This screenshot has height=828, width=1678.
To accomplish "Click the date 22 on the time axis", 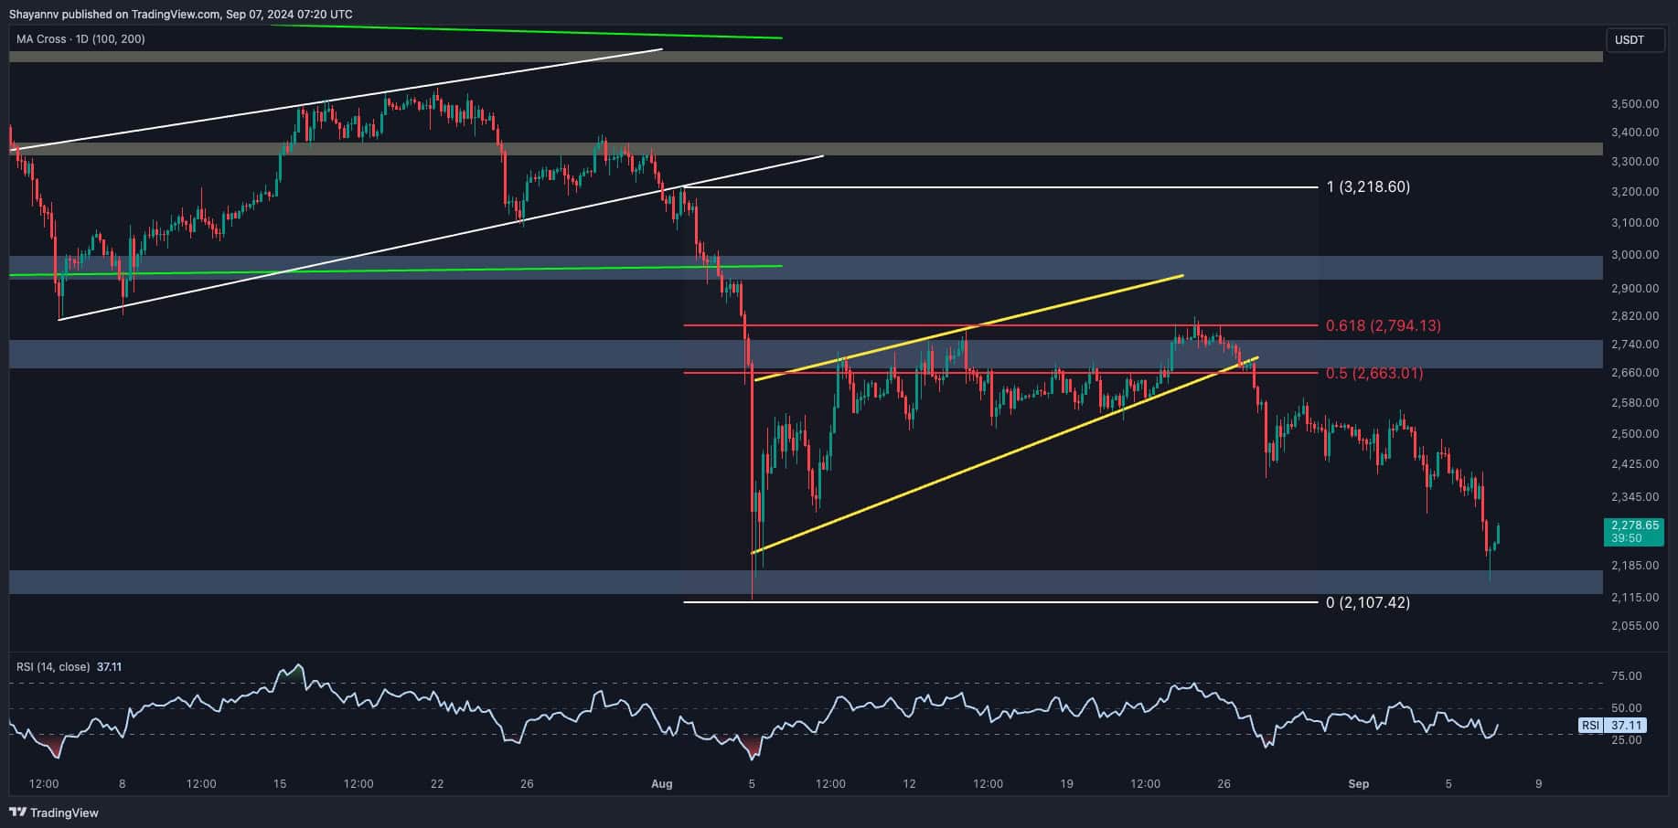I will point(437,784).
